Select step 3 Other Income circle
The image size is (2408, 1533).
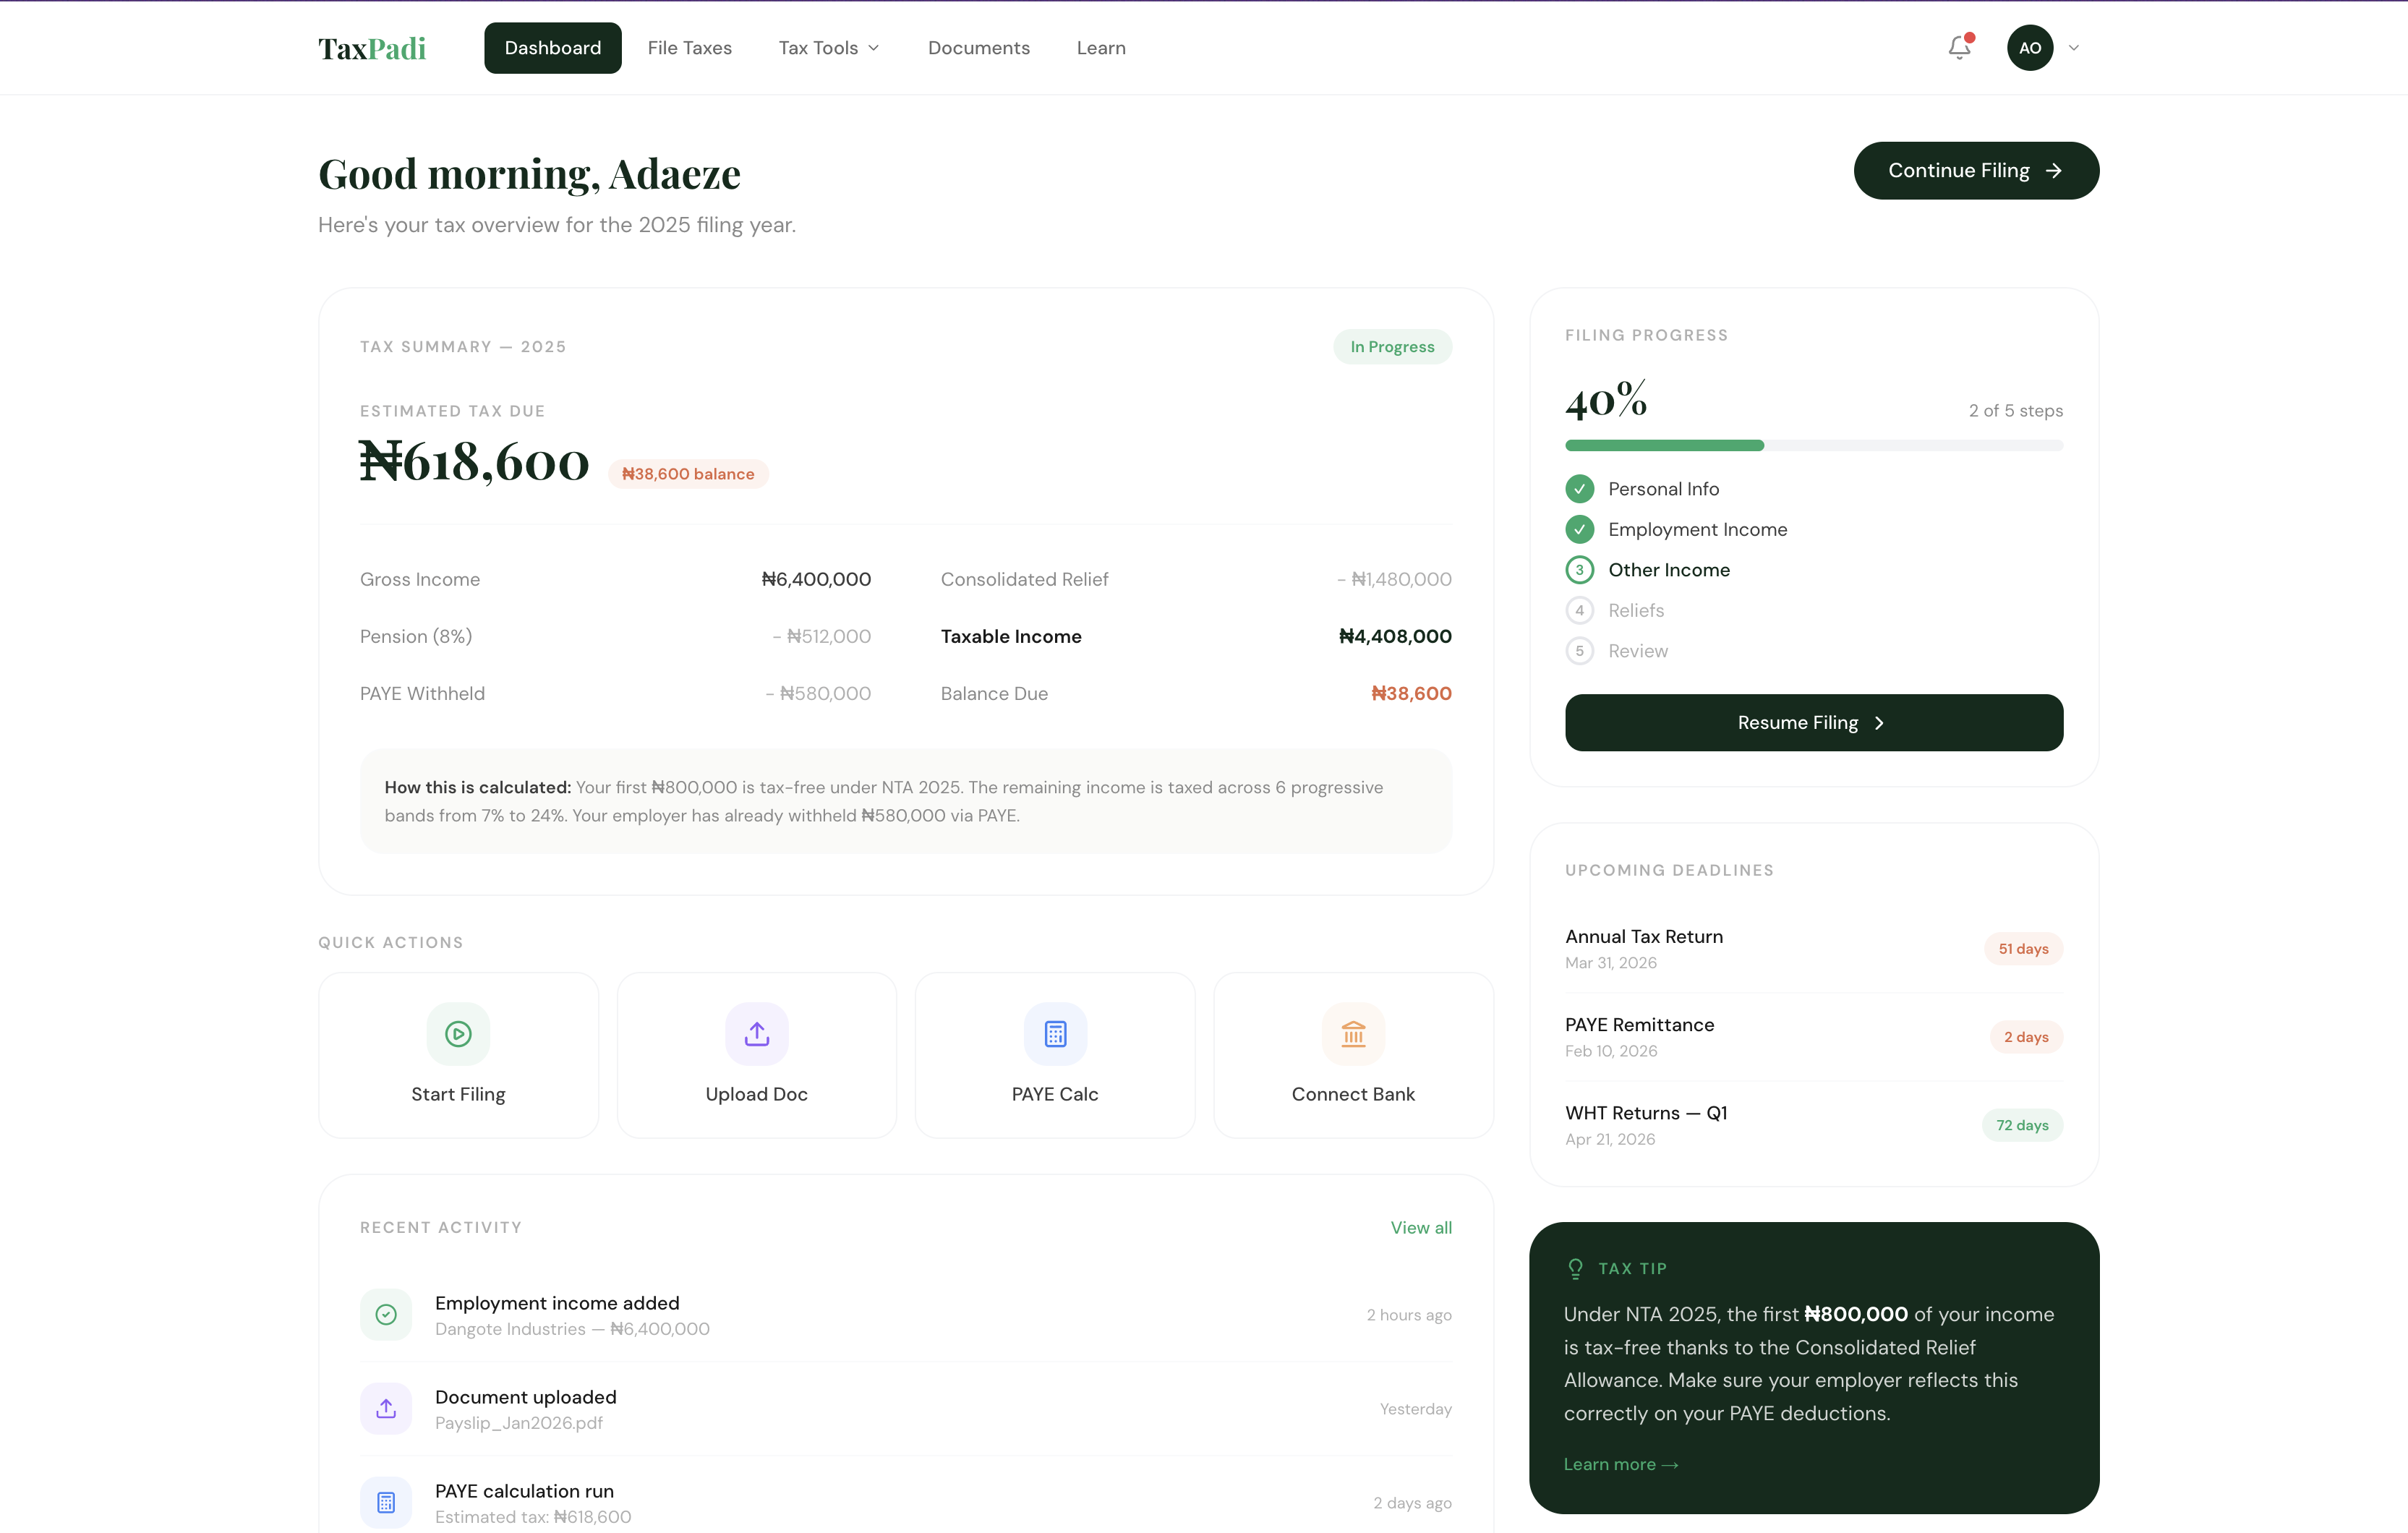click(1579, 570)
